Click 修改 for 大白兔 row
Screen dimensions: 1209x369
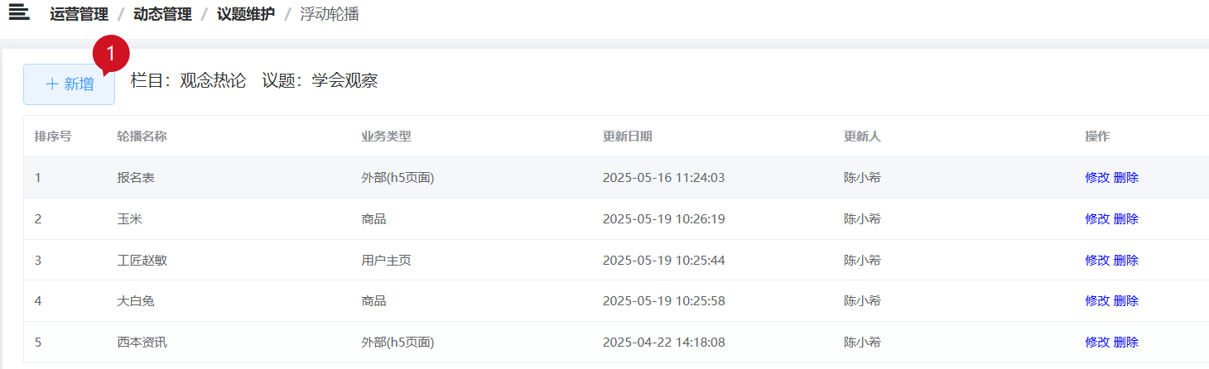click(x=1097, y=300)
